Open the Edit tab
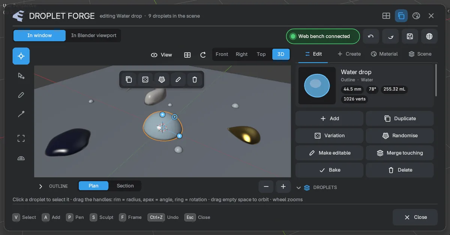The image size is (450, 235). (x=313, y=54)
